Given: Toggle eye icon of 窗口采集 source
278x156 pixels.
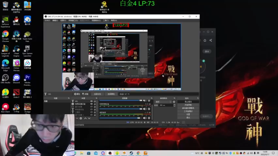Looking at the screenshot, I should coord(91,107).
